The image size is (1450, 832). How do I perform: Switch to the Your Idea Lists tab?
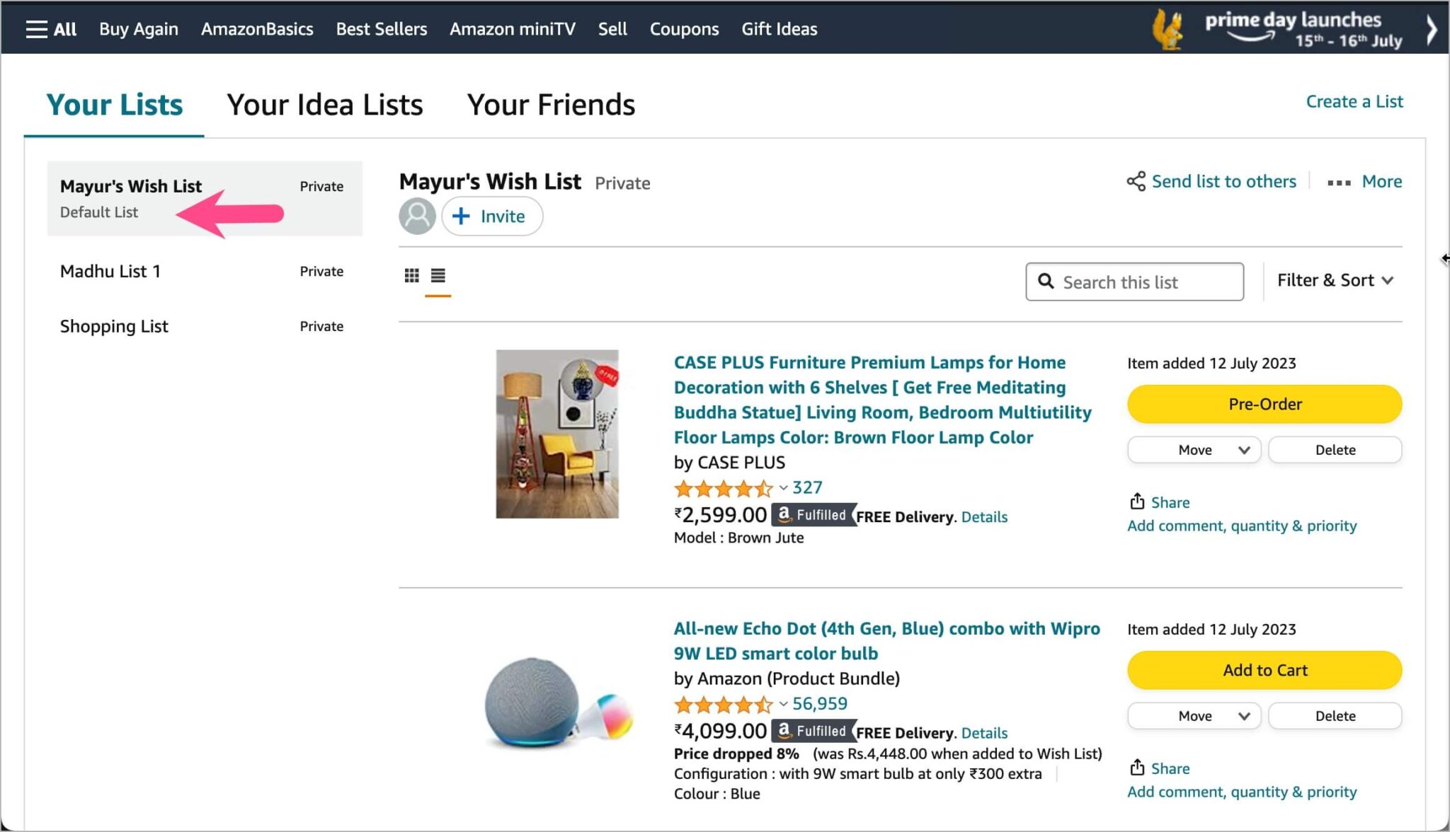click(325, 104)
